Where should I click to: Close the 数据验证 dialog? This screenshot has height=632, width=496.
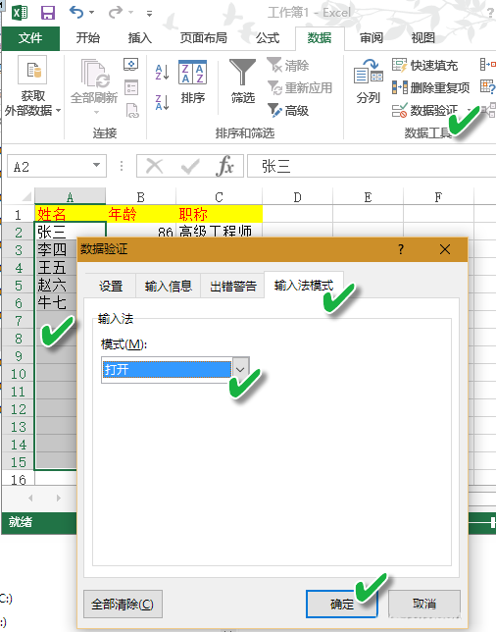[444, 249]
